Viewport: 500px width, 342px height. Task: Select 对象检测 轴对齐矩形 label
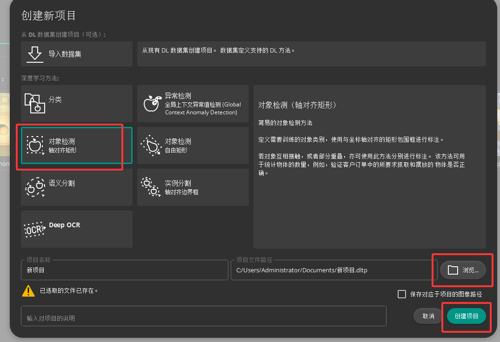(x=62, y=145)
